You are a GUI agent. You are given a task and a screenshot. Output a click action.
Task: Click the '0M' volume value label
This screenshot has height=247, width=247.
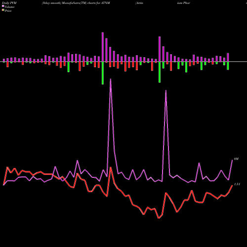tap(236, 159)
